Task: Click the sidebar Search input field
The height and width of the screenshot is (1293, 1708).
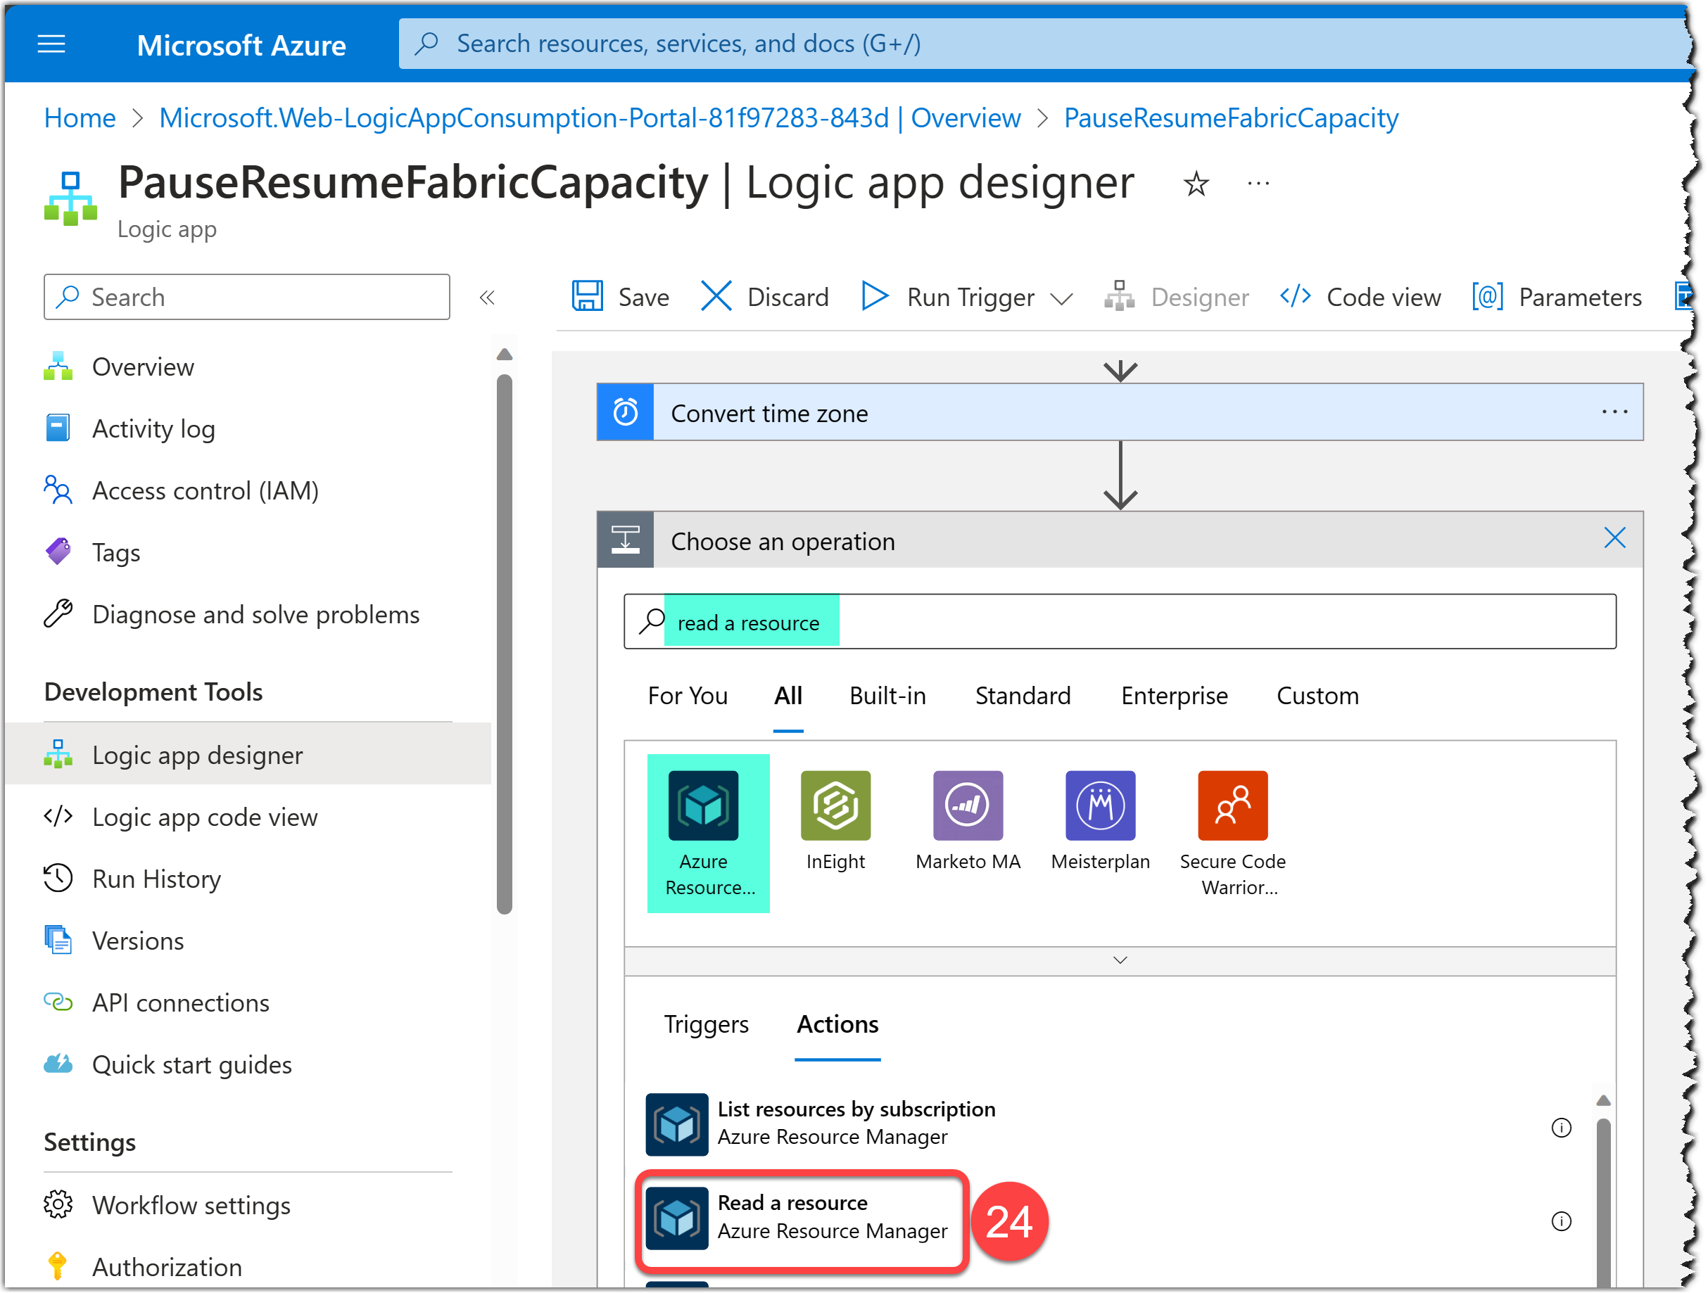Action: 247,297
